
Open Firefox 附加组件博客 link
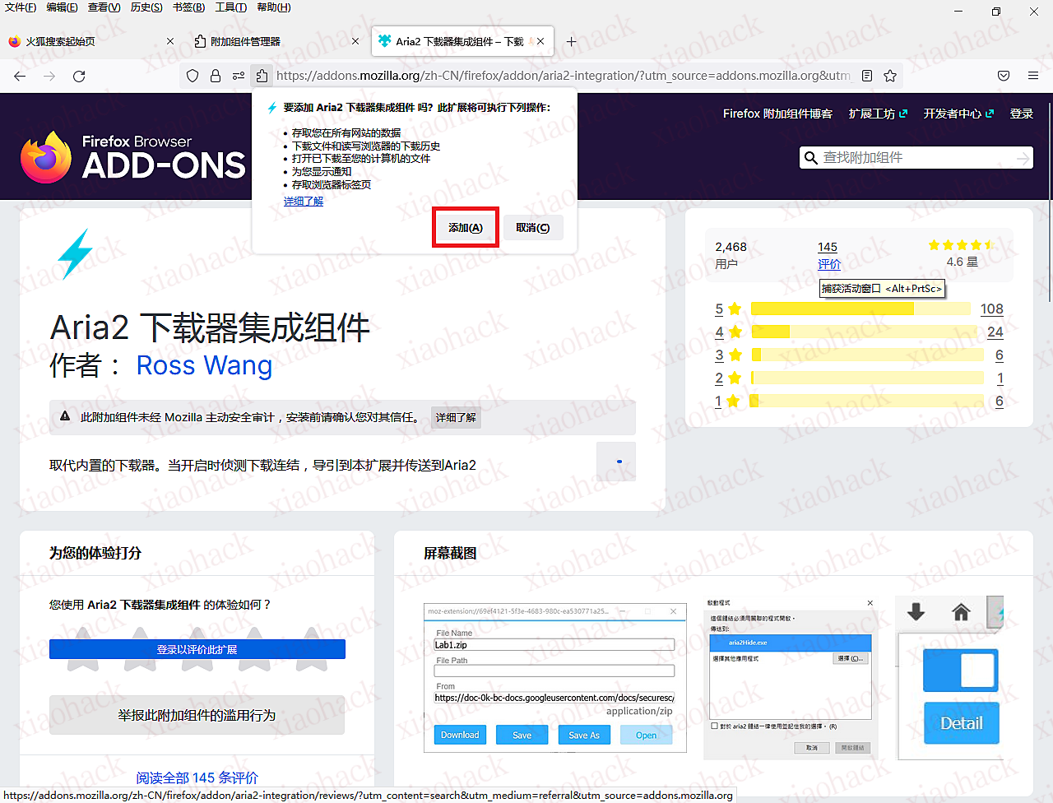[777, 114]
